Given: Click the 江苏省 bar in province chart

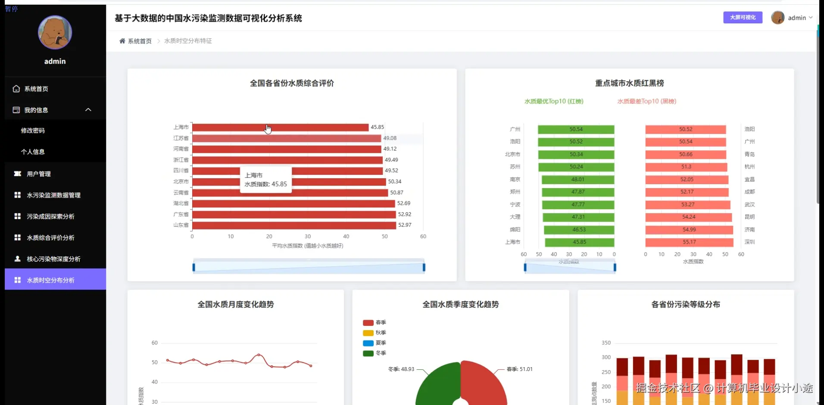Looking at the screenshot, I should pos(287,138).
